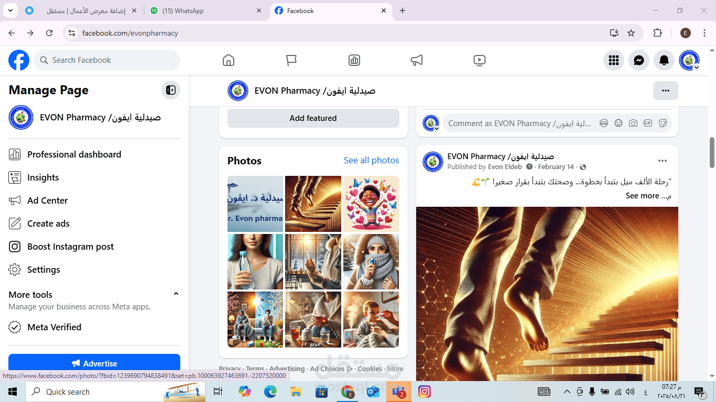Viewport: 716px width, 402px height.
Task: Open the Ad Choices footer link
Action: click(331, 368)
